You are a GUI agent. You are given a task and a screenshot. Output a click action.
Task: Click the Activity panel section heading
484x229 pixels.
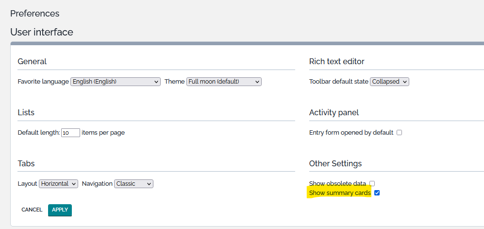pos(334,112)
